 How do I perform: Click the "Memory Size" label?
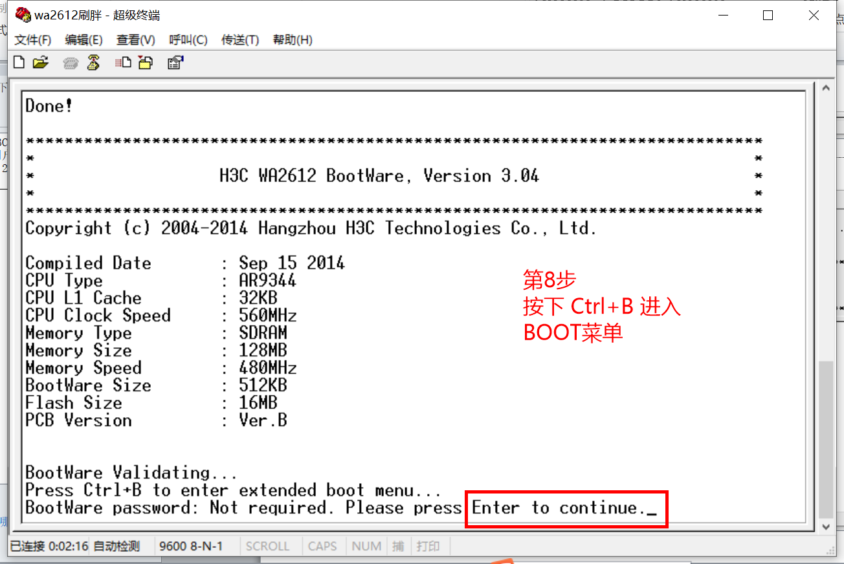(x=78, y=351)
